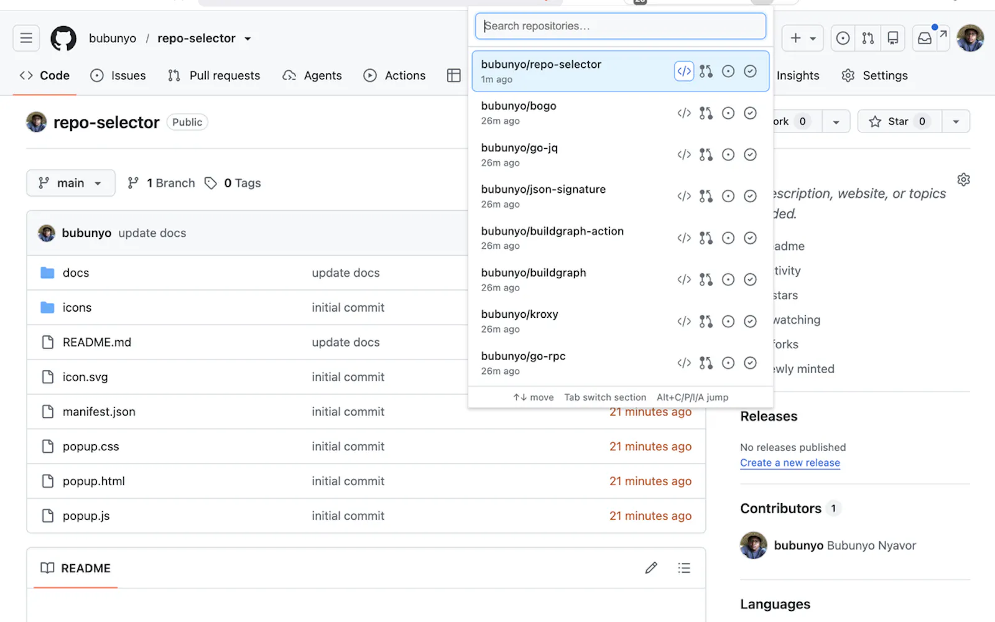Open actions icon for bubunyo/json-signature

pyautogui.click(x=751, y=197)
